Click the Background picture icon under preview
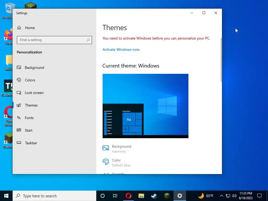The width and height of the screenshot is (268, 201). click(x=106, y=148)
